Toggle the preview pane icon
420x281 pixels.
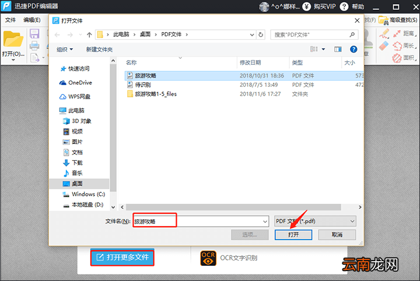pos(338,49)
